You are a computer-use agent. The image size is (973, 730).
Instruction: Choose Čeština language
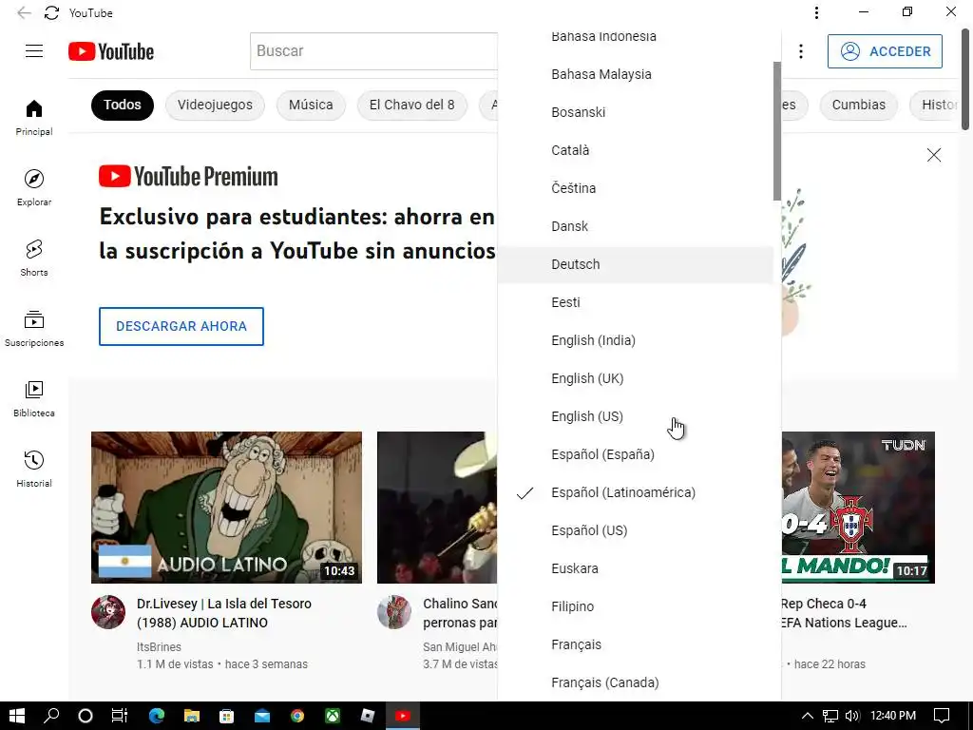tap(636, 188)
